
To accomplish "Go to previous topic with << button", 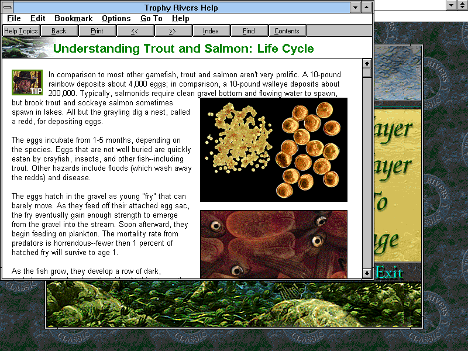I will click(135, 31).
